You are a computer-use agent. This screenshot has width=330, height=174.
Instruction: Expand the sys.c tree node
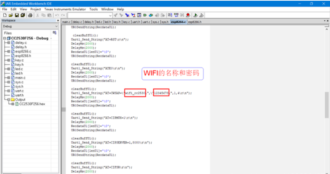[x=8, y=82]
